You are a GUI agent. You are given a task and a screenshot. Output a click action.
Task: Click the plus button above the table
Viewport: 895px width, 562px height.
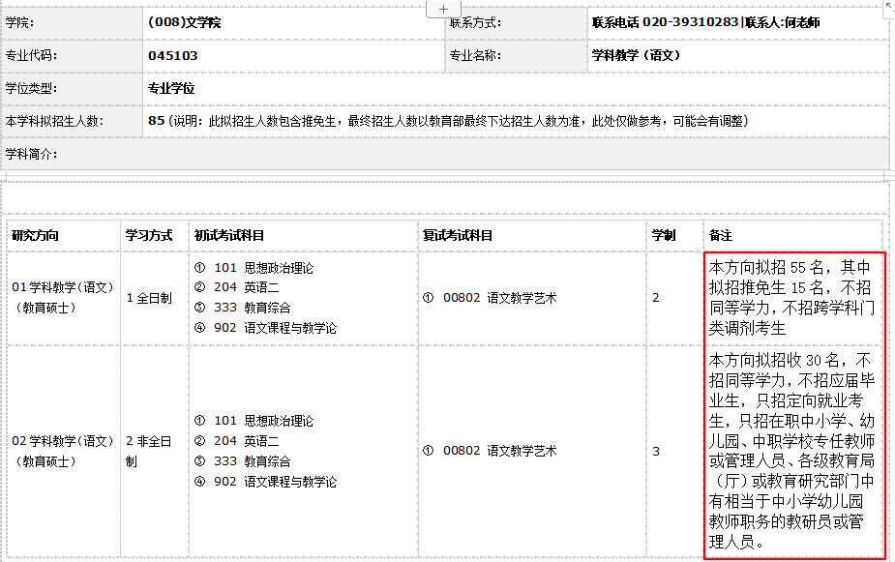click(443, 8)
